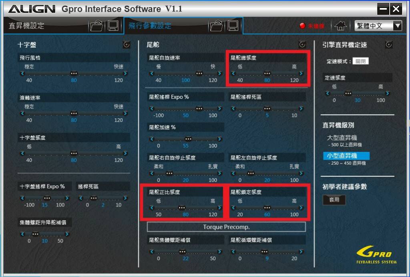The width and height of the screenshot is (410, 277).
Task: Increase 滾轉速率 with right arrow
Action: 125,113
